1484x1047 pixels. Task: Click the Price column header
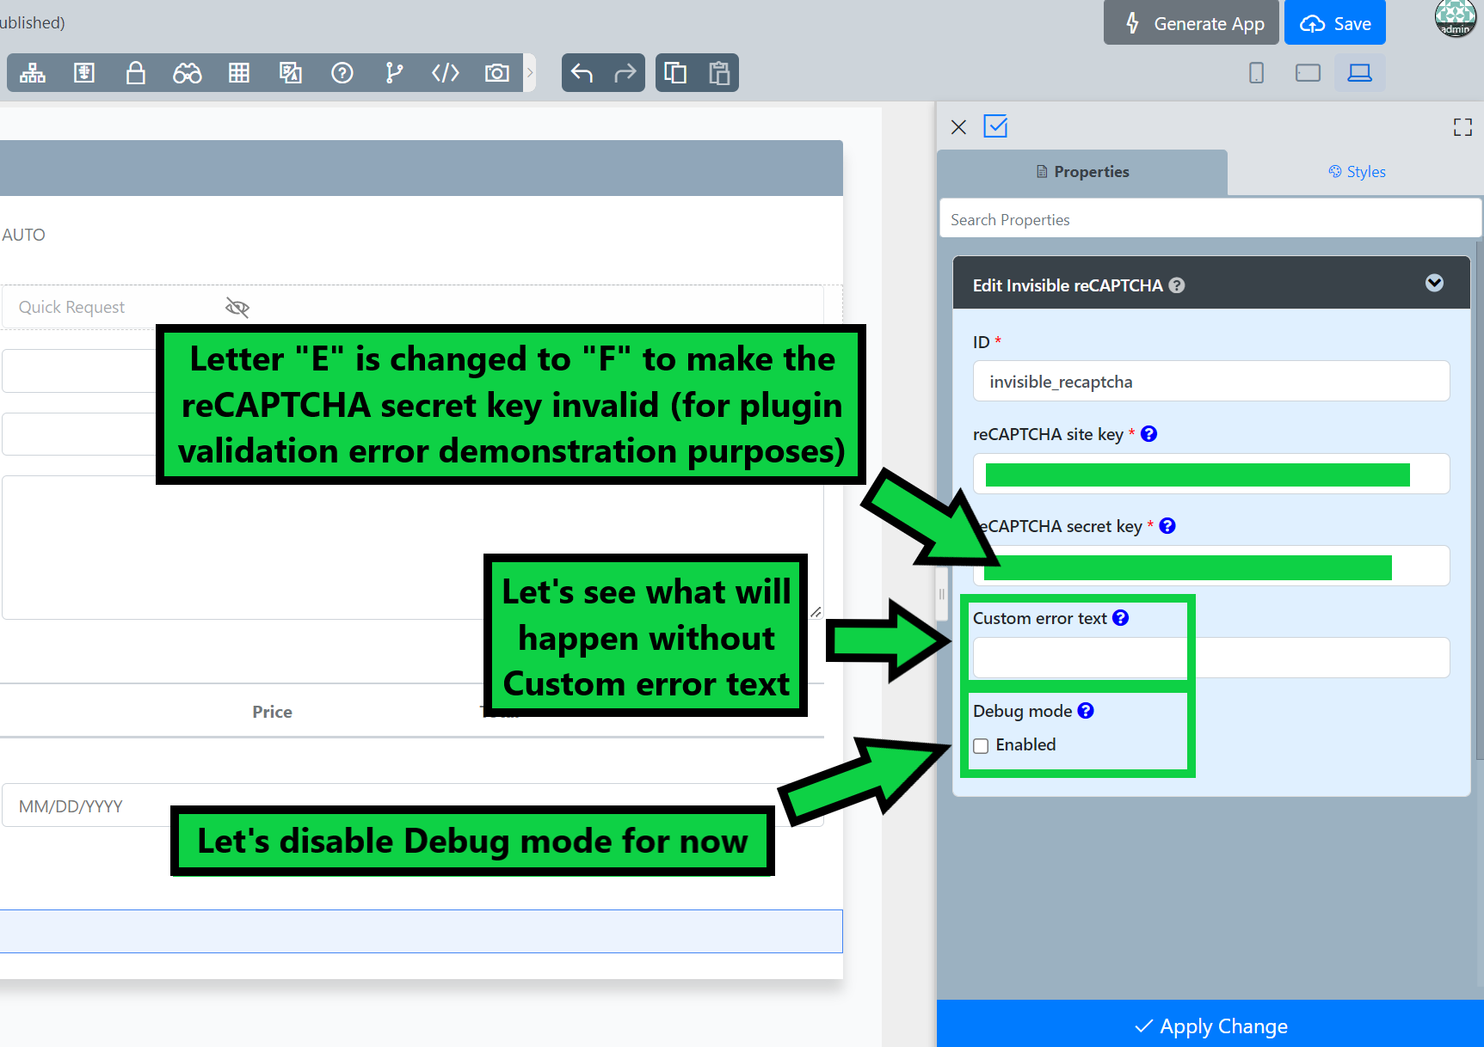(x=272, y=712)
